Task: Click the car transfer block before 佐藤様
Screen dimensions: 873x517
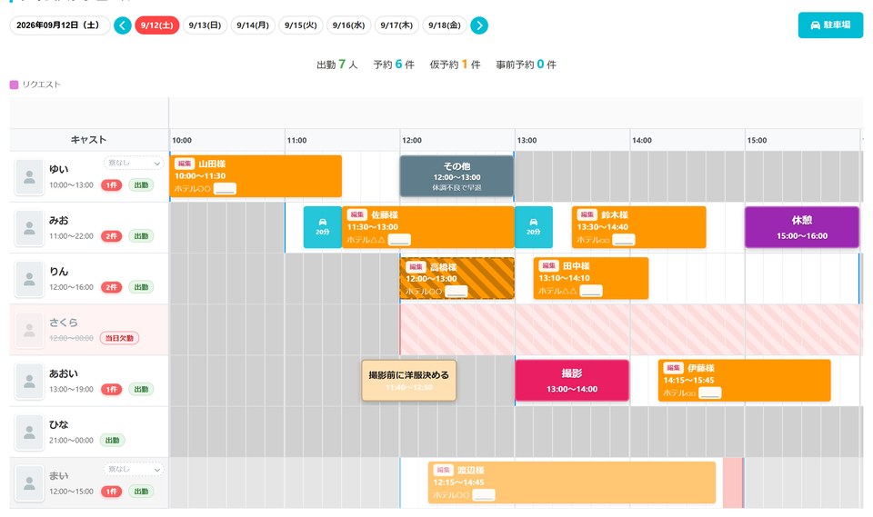Action: (x=322, y=227)
